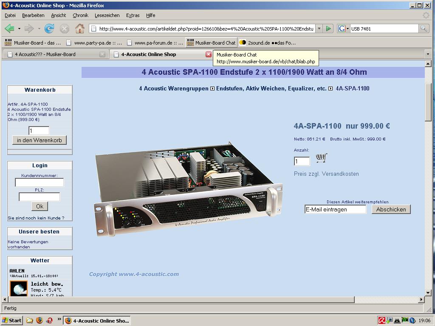Click 'Sie sind noch kein Kunde ?' link
Image resolution: width=435 pixels, height=326 pixels.
coord(36,218)
